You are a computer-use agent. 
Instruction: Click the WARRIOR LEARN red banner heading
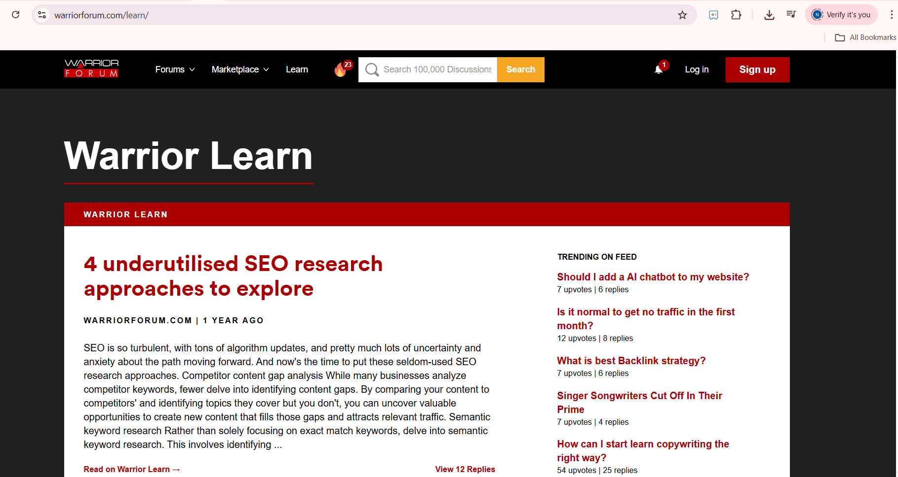[x=125, y=214]
